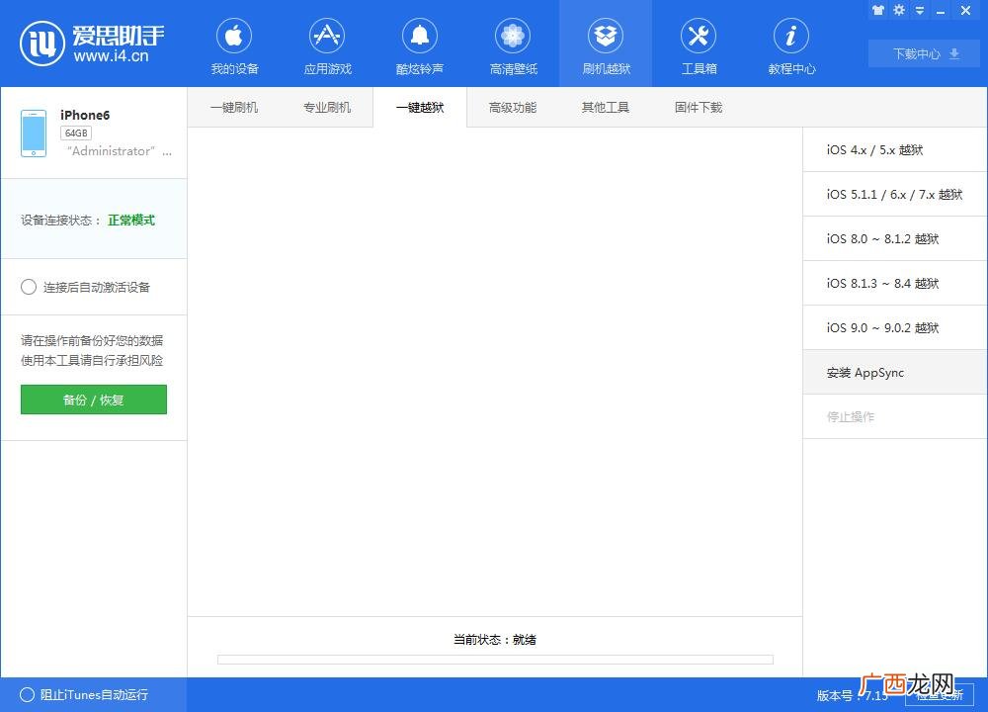Open 工具箱 wrench icon
The image size is (988, 712).
699,36
